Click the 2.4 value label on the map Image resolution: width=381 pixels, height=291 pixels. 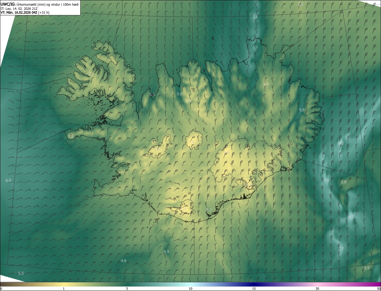pos(266,85)
